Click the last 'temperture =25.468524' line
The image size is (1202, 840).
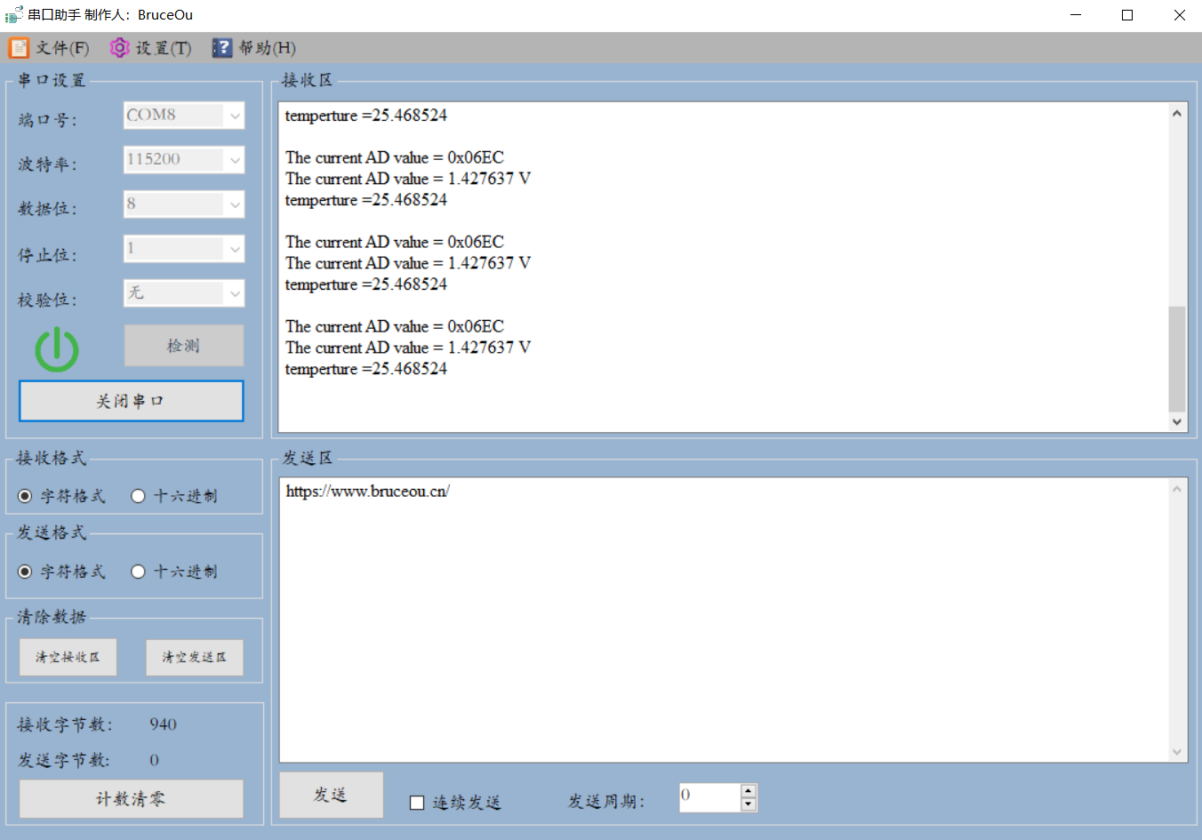click(x=366, y=369)
